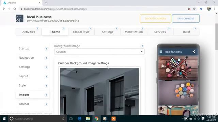218x122 pixels.
Task: Launch Edge from the taskbar
Action: pos(79,119)
